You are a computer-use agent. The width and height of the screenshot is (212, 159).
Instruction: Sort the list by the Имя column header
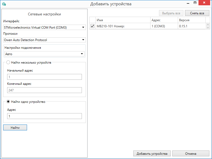tap(123, 20)
